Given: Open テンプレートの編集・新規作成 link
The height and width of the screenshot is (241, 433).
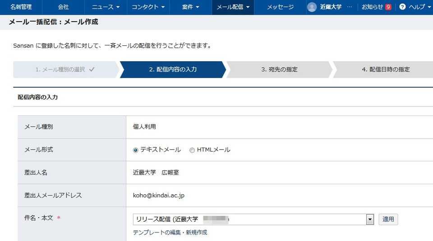Looking at the screenshot, I should [170, 232].
